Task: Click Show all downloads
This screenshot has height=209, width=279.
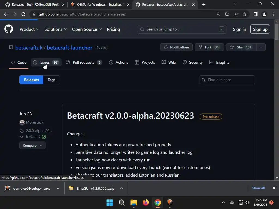Action: [258, 188]
